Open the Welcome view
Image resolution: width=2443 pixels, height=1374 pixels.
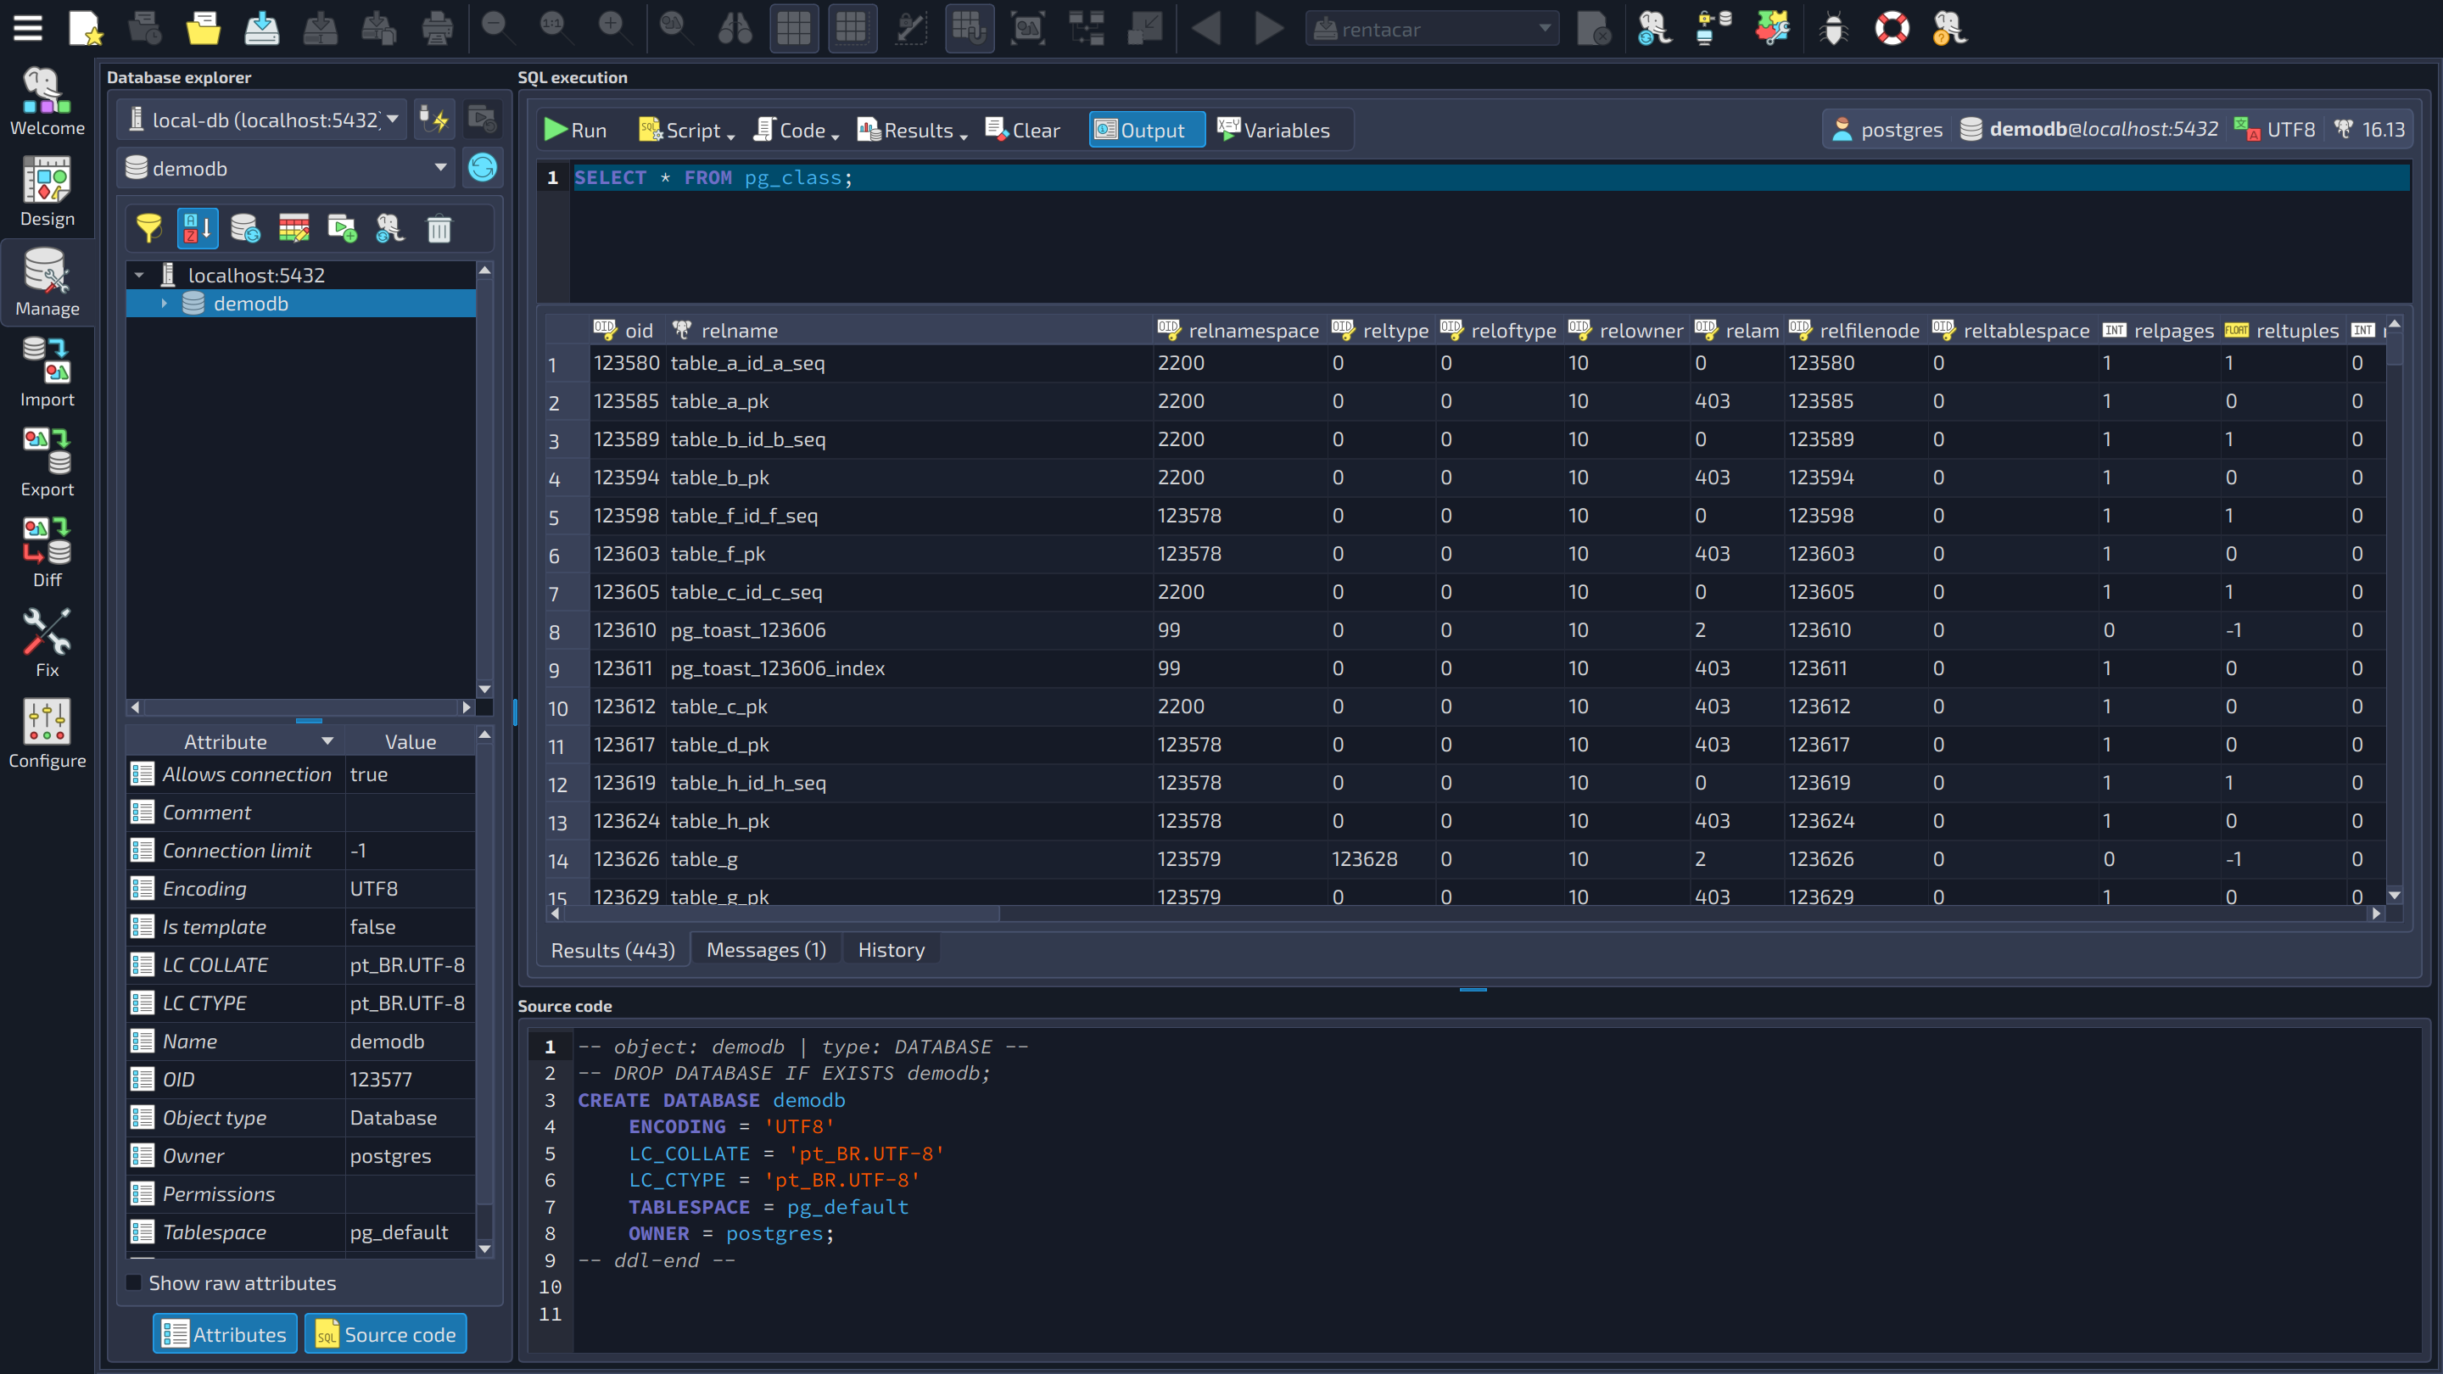(x=47, y=102)
